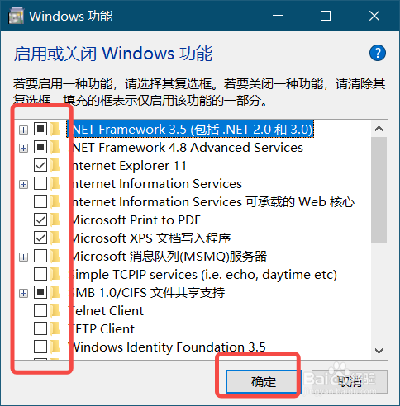Click the blue help question mark icon
400x406 pixels.
point(377,53)
